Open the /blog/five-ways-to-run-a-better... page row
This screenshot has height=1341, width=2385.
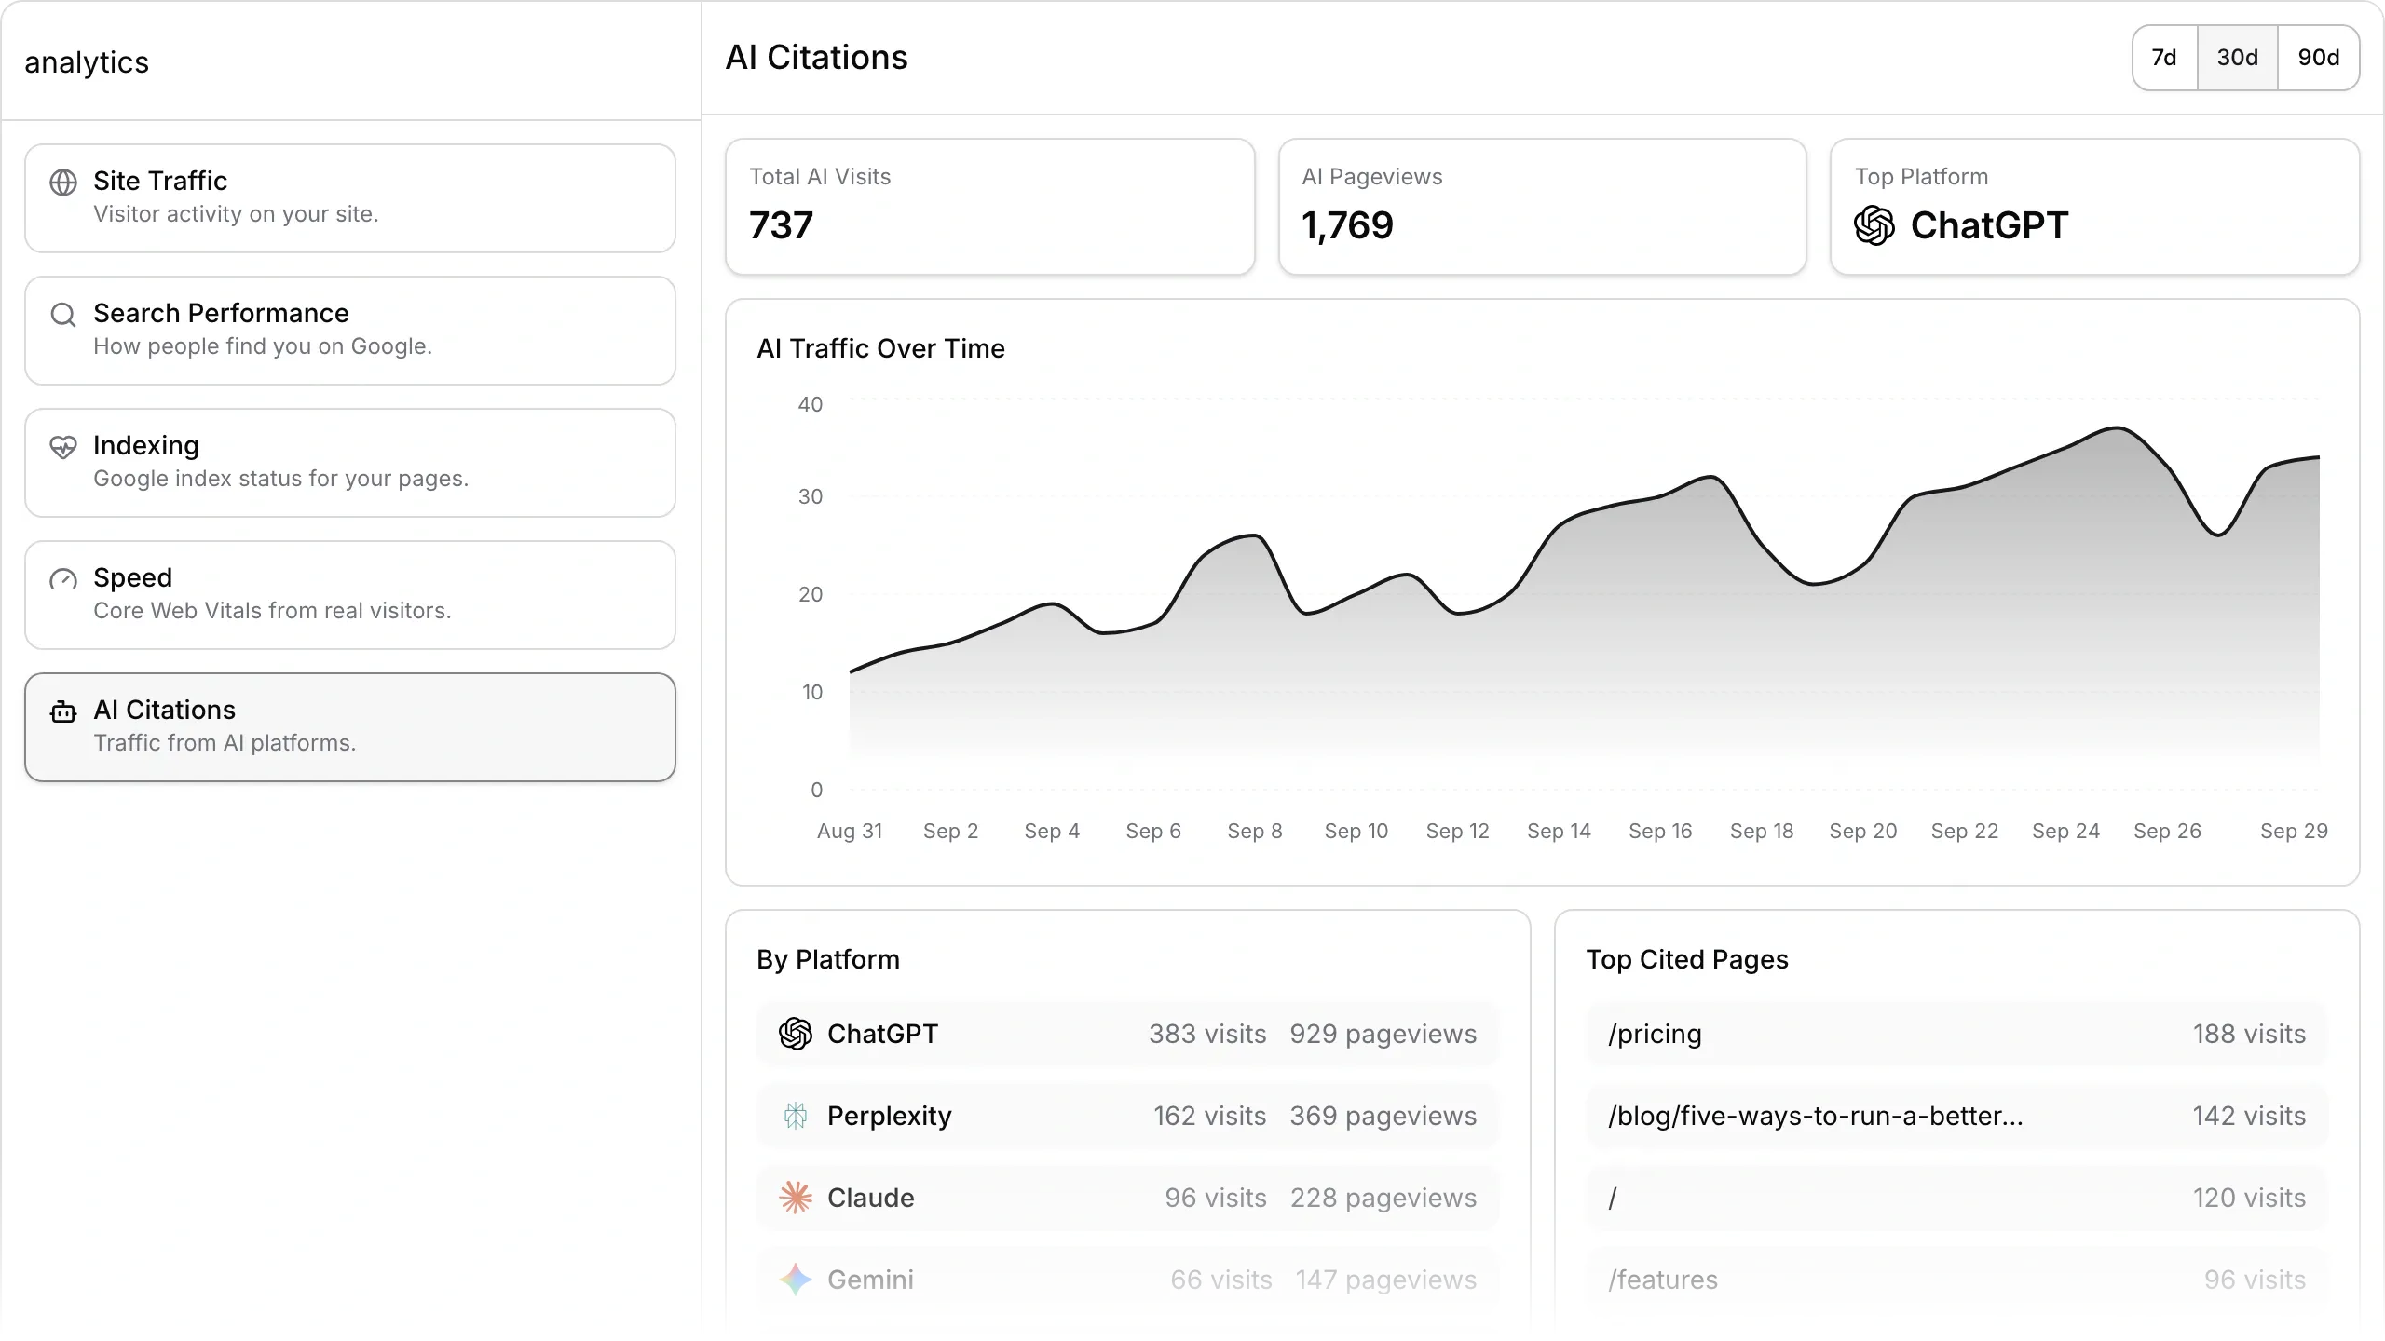point(1957,1116)
